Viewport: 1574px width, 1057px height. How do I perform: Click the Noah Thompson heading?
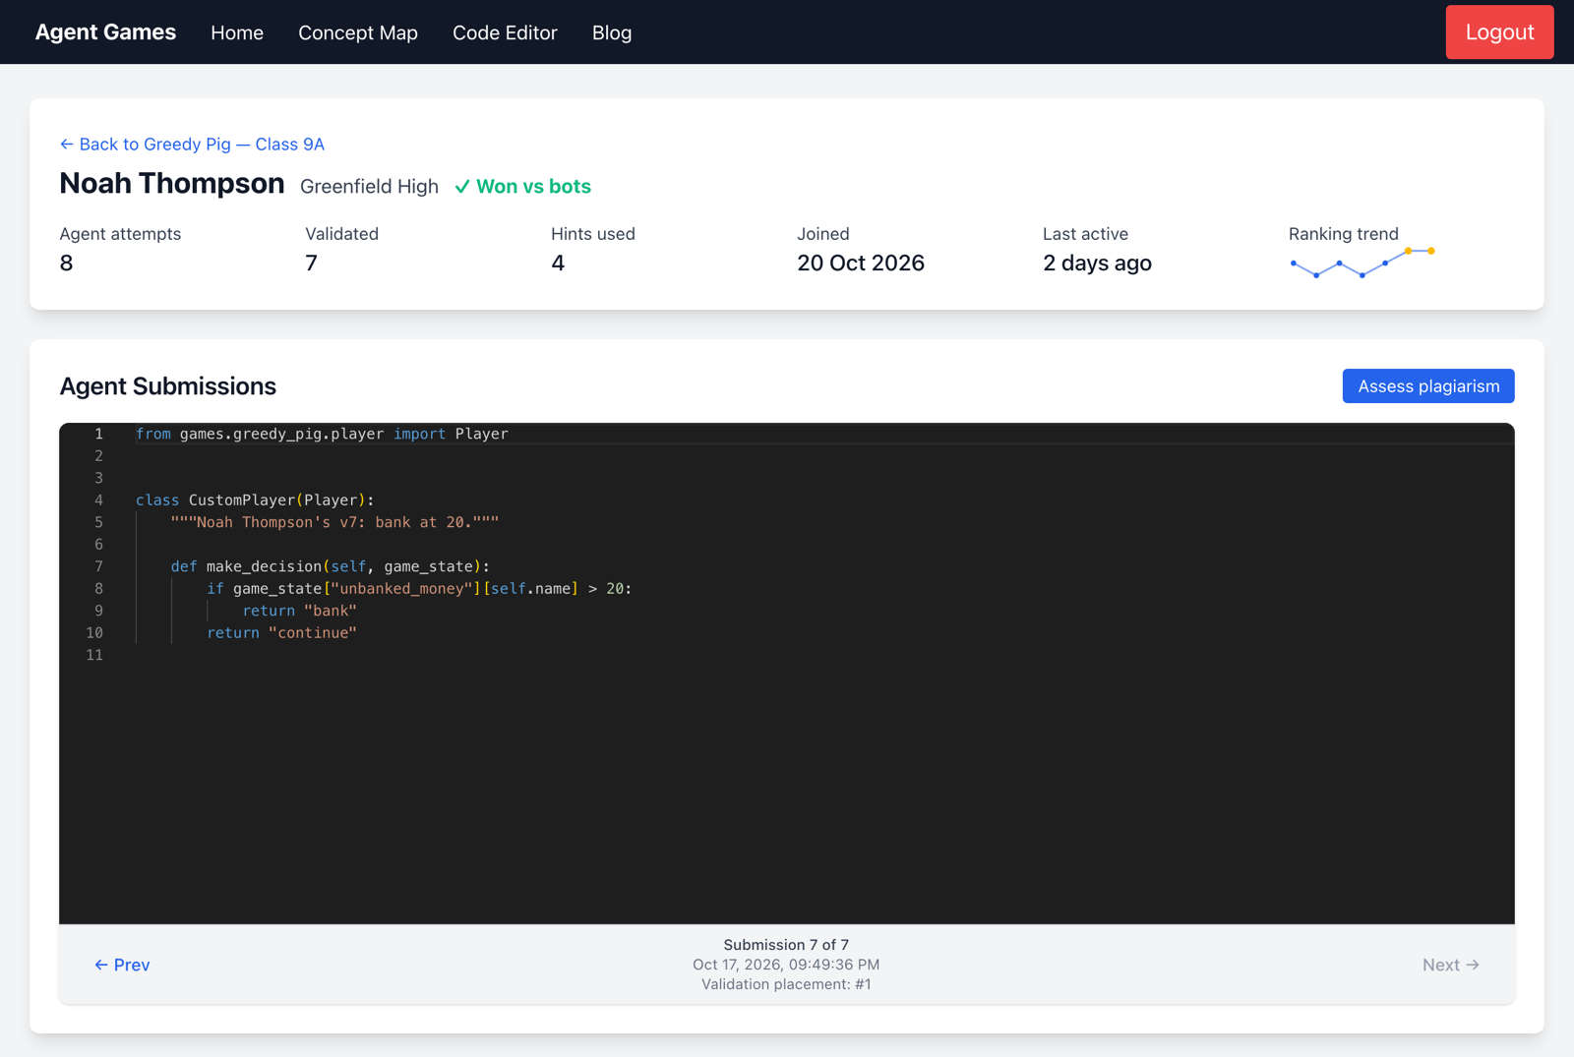172,184
